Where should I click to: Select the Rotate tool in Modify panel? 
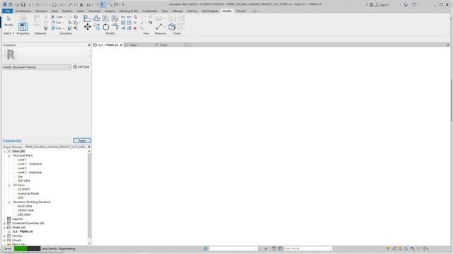coord(105,27)
